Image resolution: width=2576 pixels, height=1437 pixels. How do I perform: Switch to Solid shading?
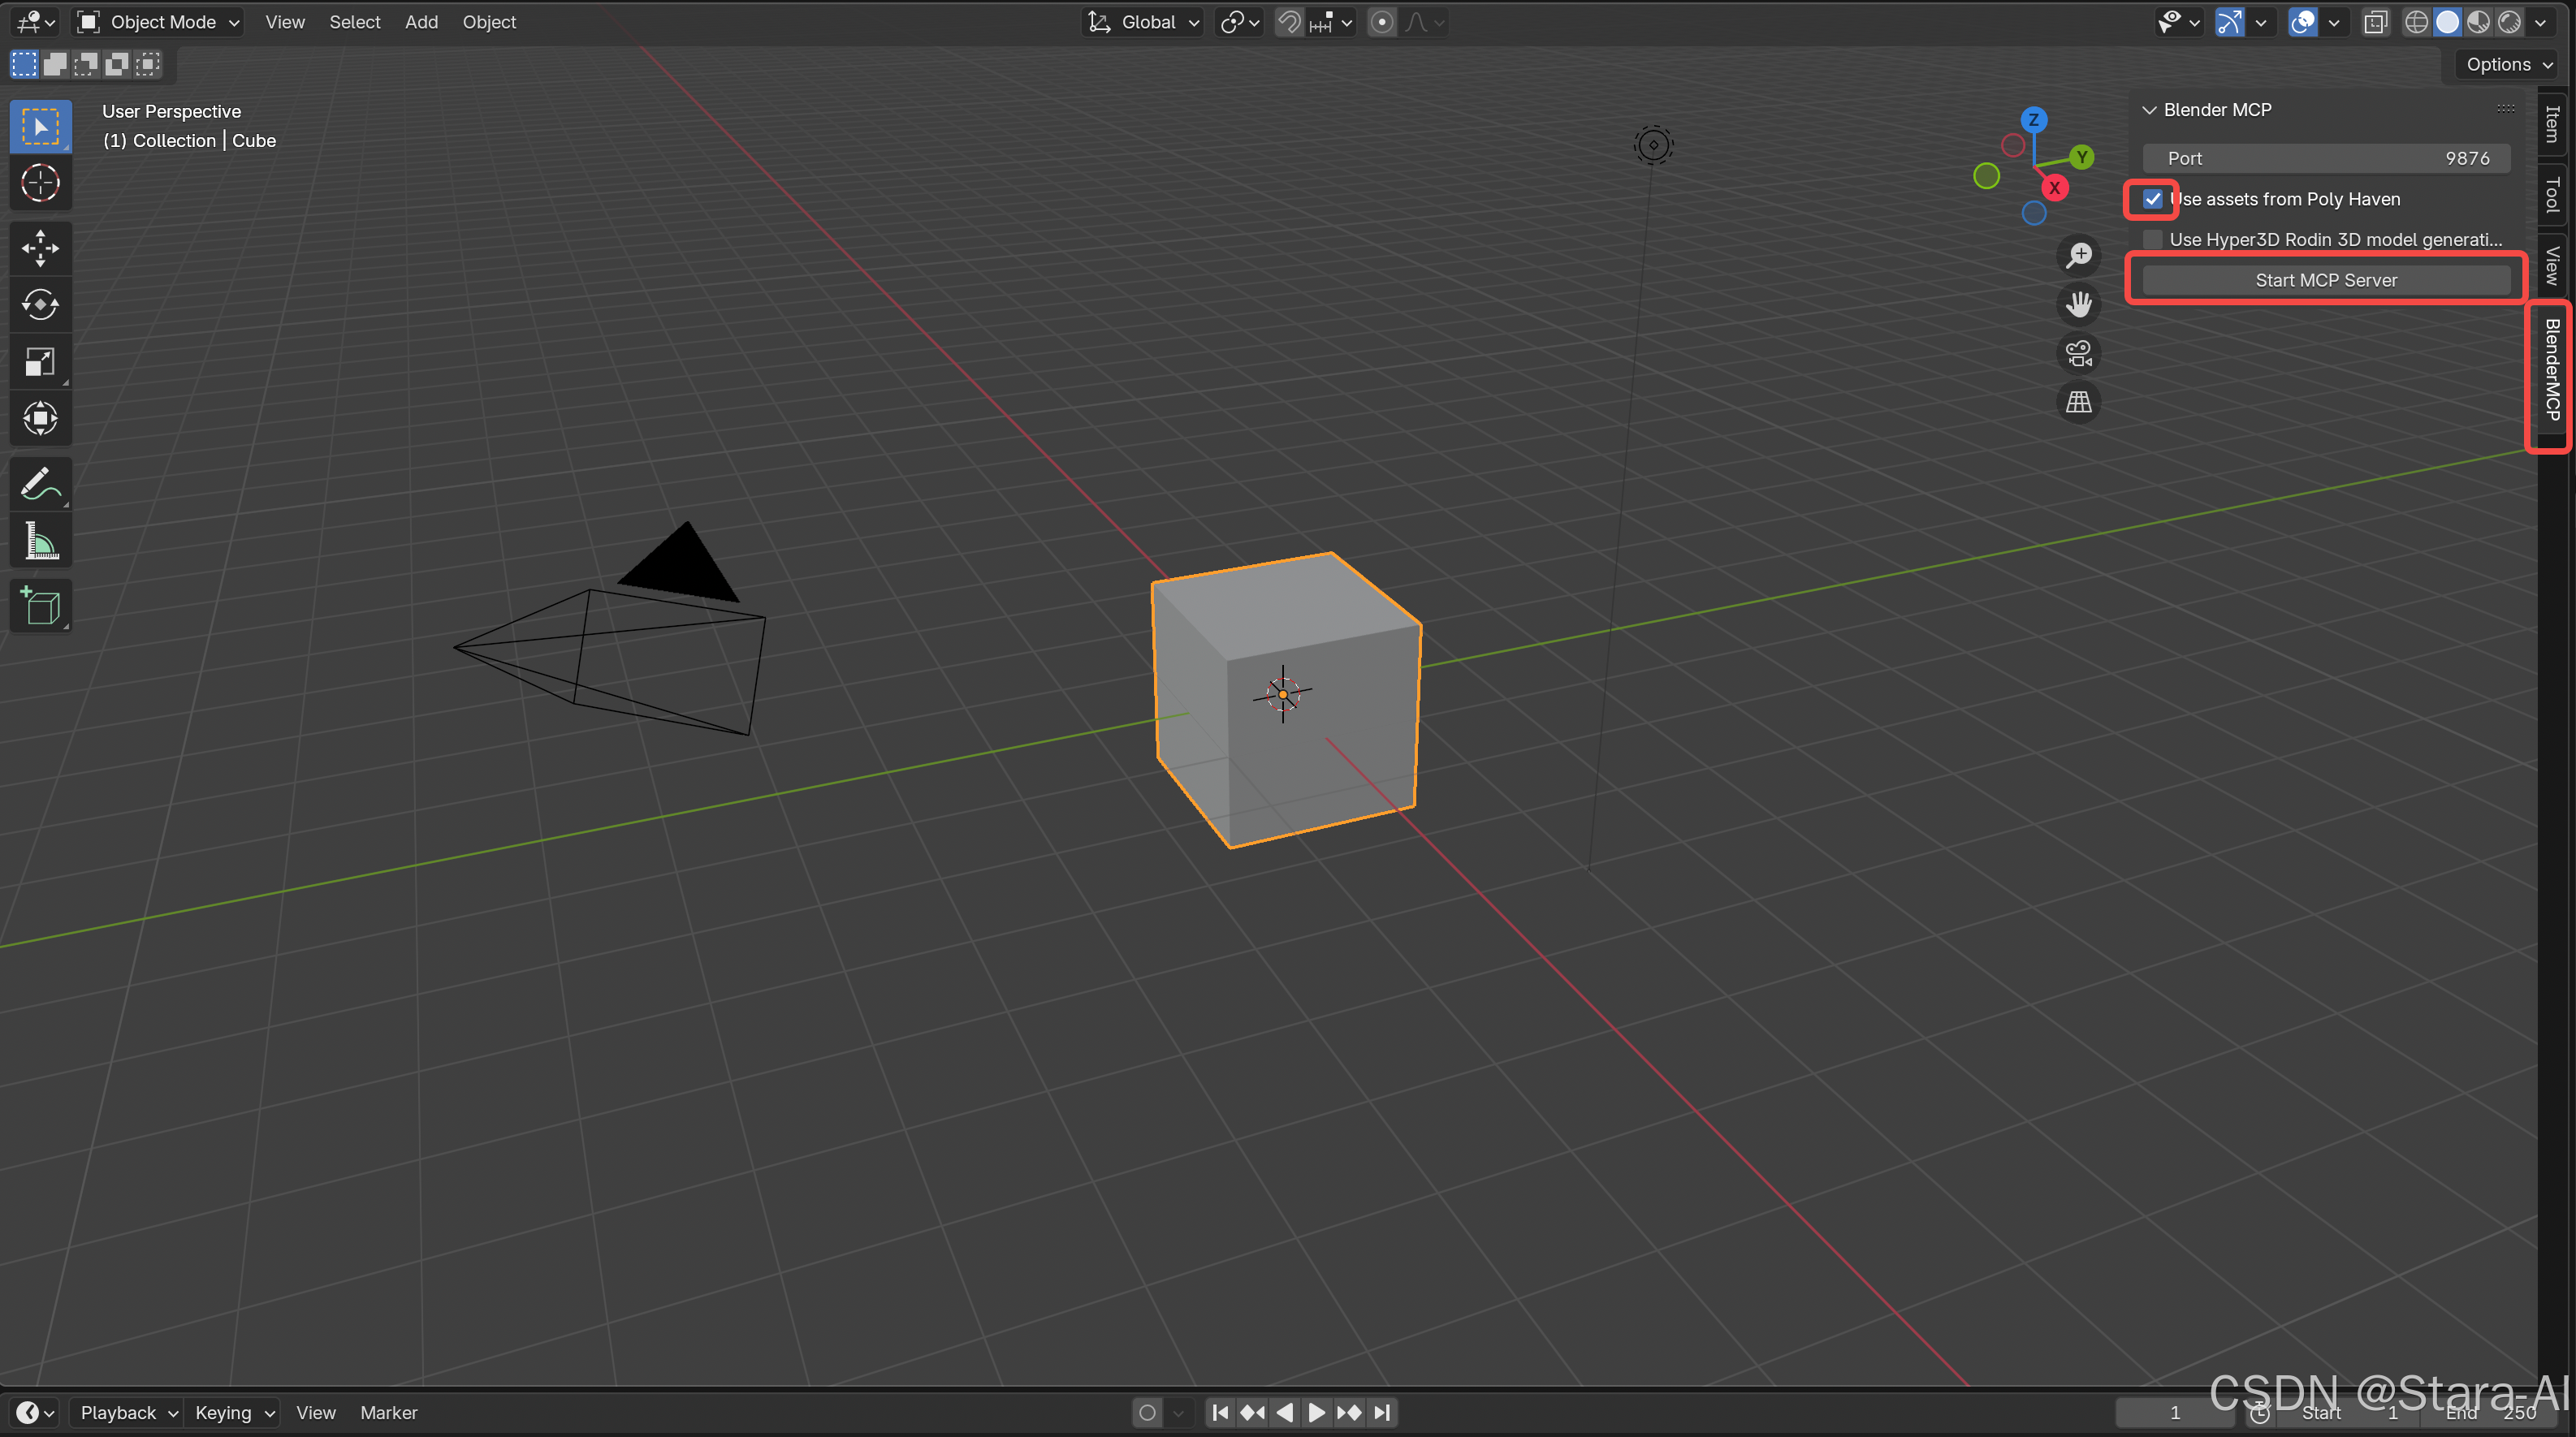click(2447, 22)
